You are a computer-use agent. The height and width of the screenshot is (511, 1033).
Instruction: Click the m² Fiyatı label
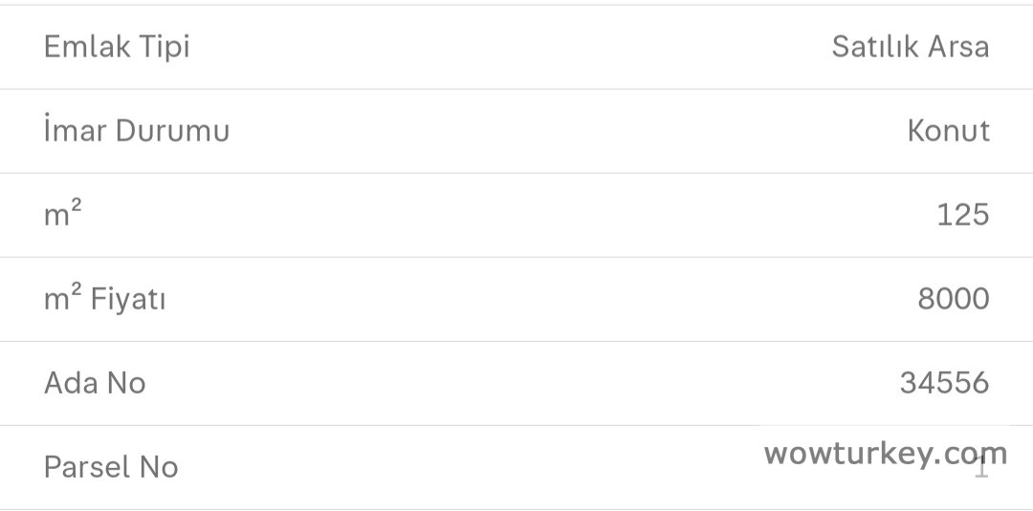pos(105,299)
